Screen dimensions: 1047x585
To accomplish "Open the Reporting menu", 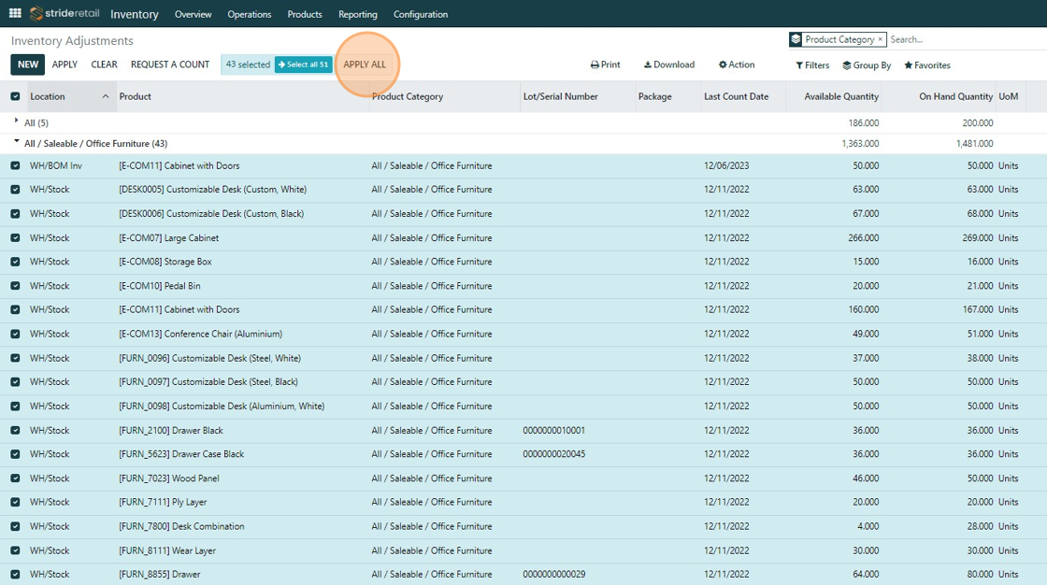I will 358,14.
